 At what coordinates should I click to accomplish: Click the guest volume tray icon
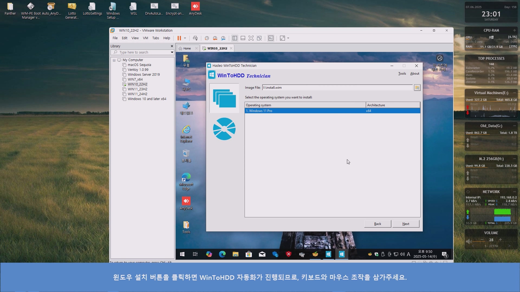point(402,254)
